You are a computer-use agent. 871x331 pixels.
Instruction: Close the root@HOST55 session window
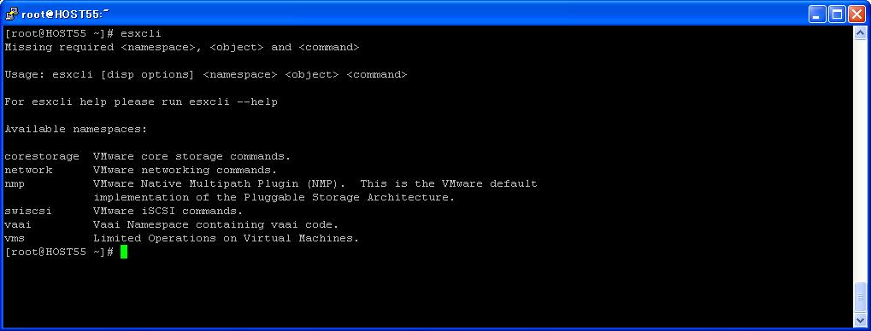point(857,14)
